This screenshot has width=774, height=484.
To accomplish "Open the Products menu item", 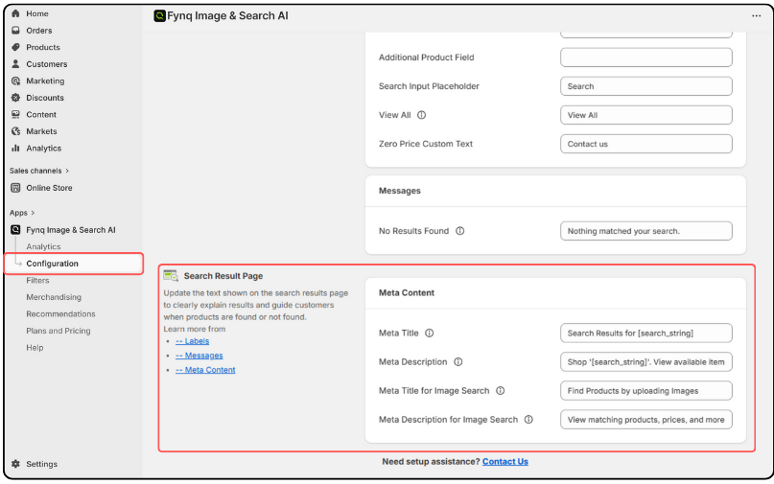I will (x=43, y=47).
